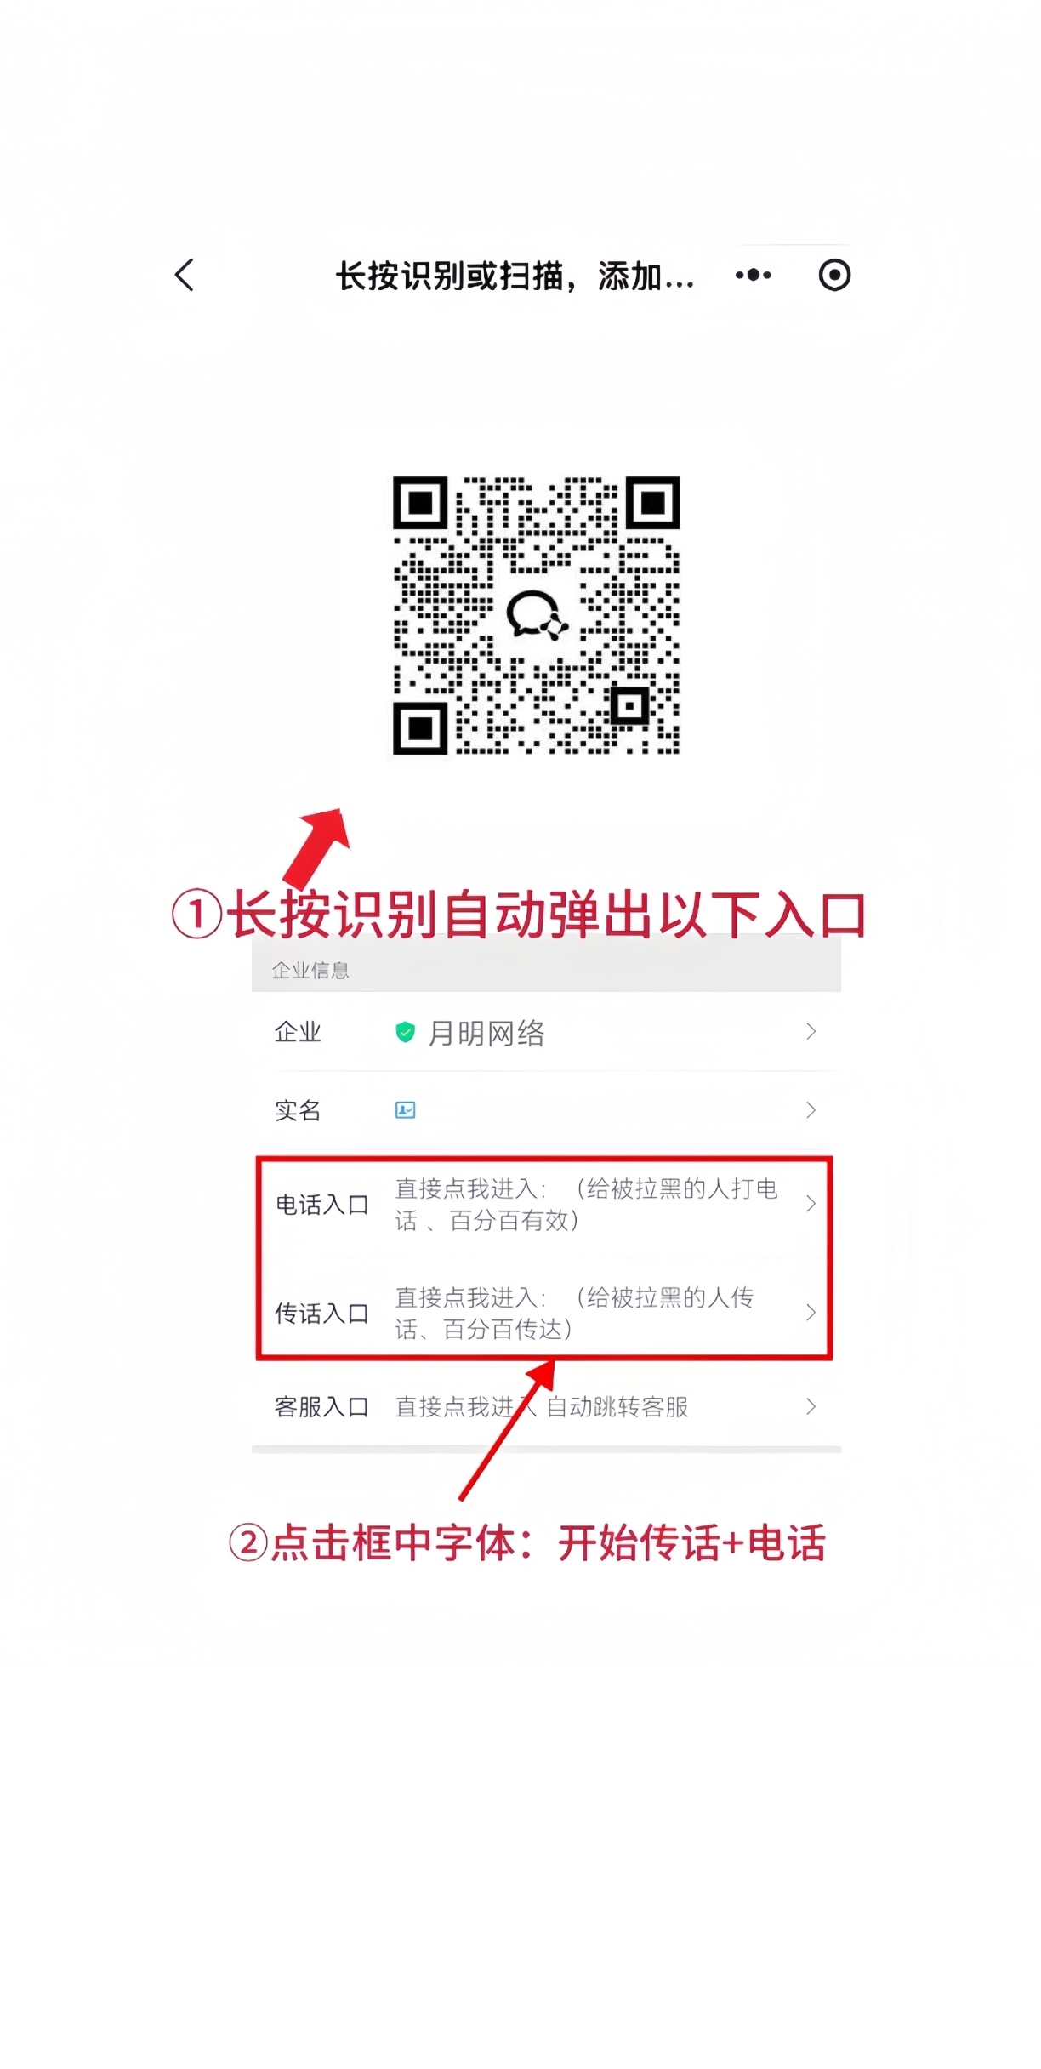Click the 企业信息 section header

click(310, 971)
